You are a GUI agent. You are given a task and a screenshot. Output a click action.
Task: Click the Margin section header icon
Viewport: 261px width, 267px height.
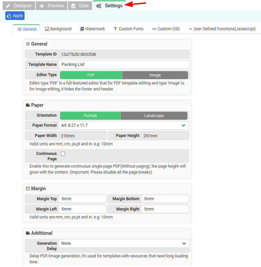(28, 189)
